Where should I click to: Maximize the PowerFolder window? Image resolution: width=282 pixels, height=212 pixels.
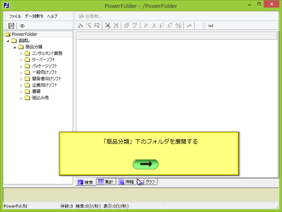(259, 4)
